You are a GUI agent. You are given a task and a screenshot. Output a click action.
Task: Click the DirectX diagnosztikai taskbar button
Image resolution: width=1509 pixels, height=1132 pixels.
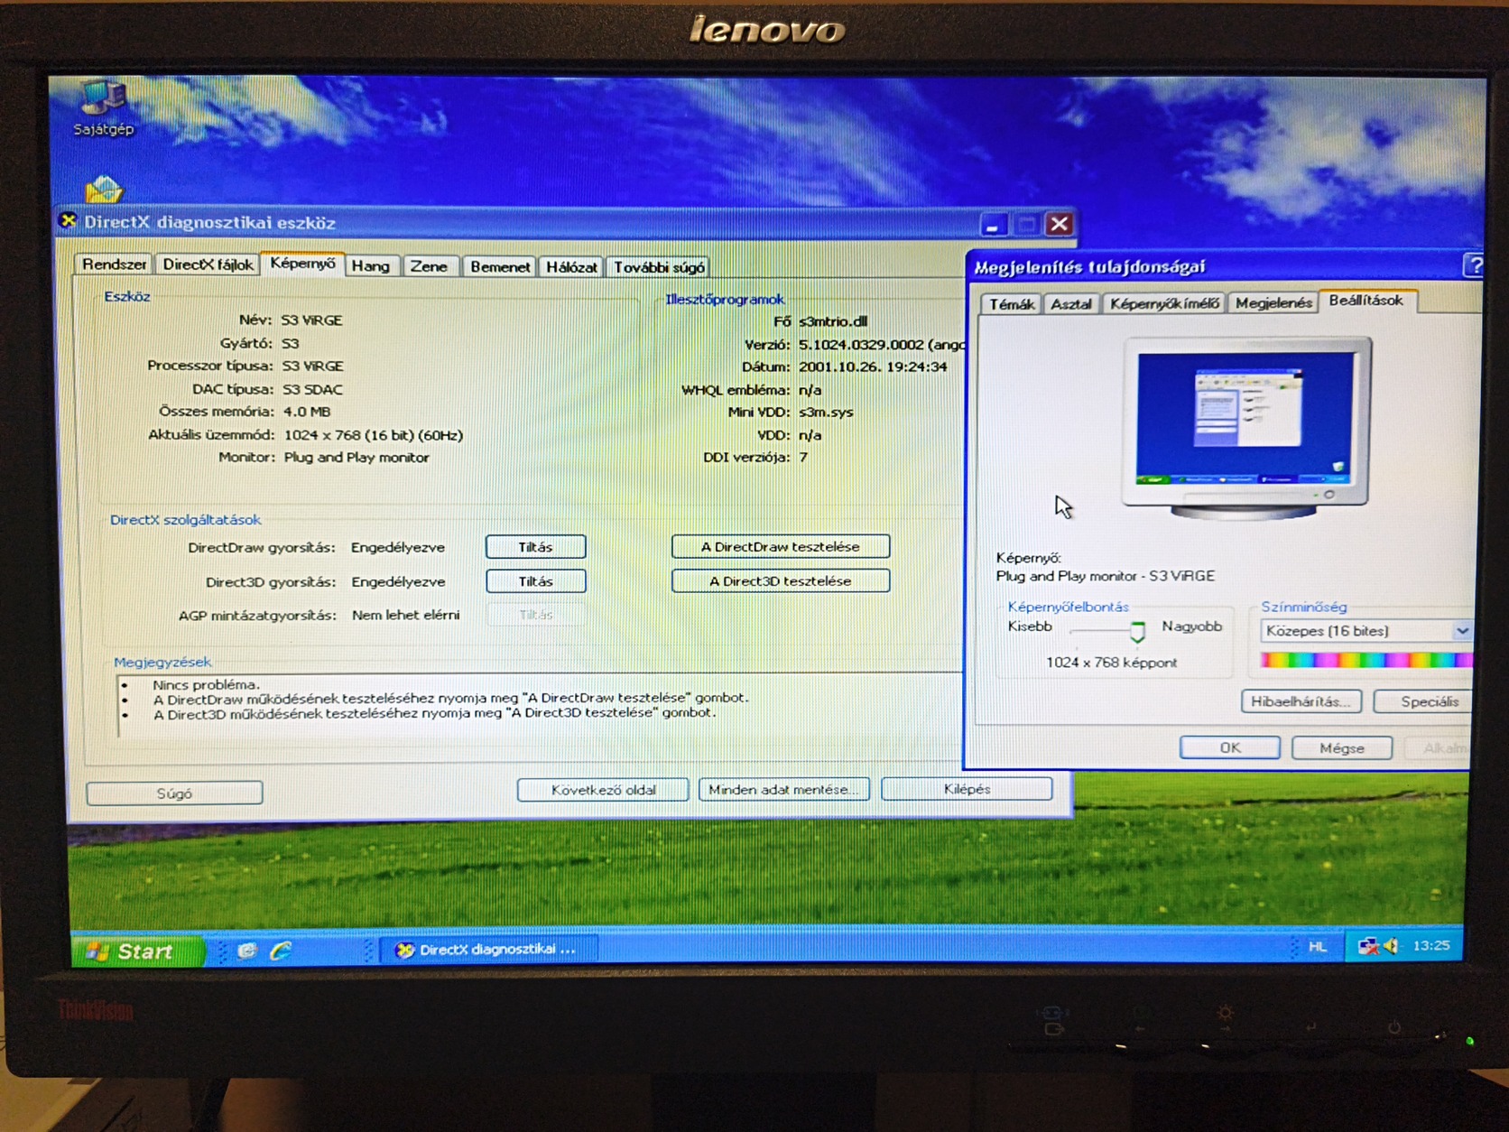coord(487,950)
